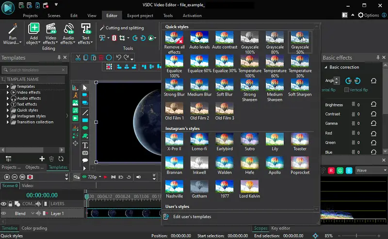Expand the Video effects tree folder
The height and width of the screenshot is (239, 388).
pyautogui.click(x=8, y=92)
